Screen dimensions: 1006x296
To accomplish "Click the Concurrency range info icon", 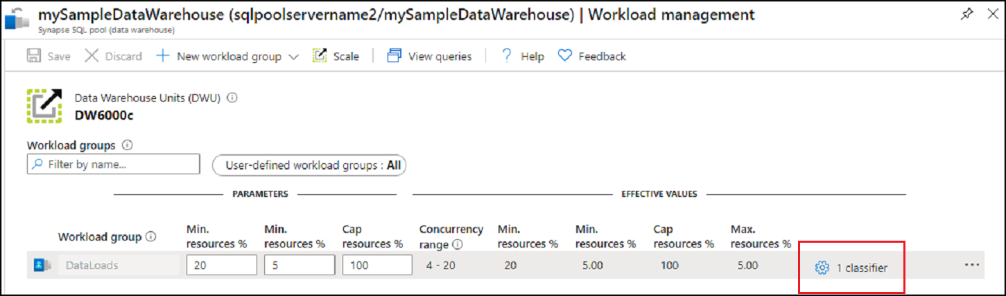I will pos(458,244).
